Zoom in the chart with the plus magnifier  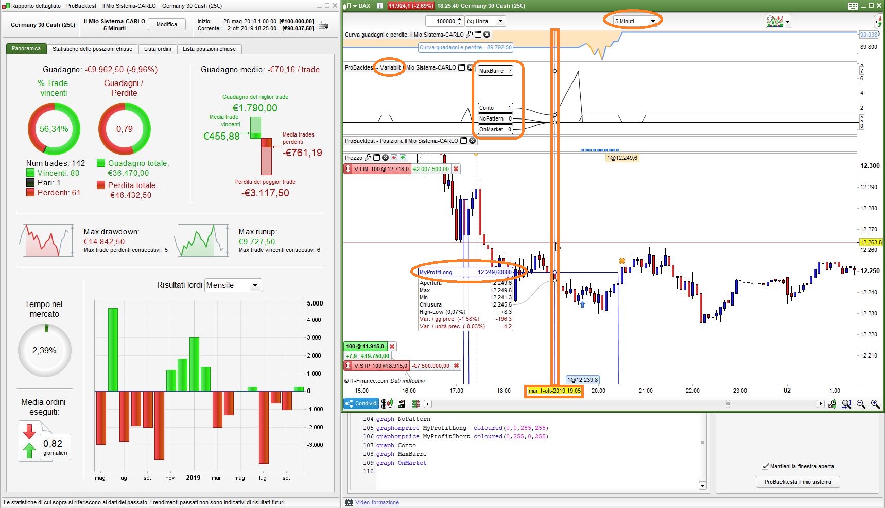click(x=875, y=404)
